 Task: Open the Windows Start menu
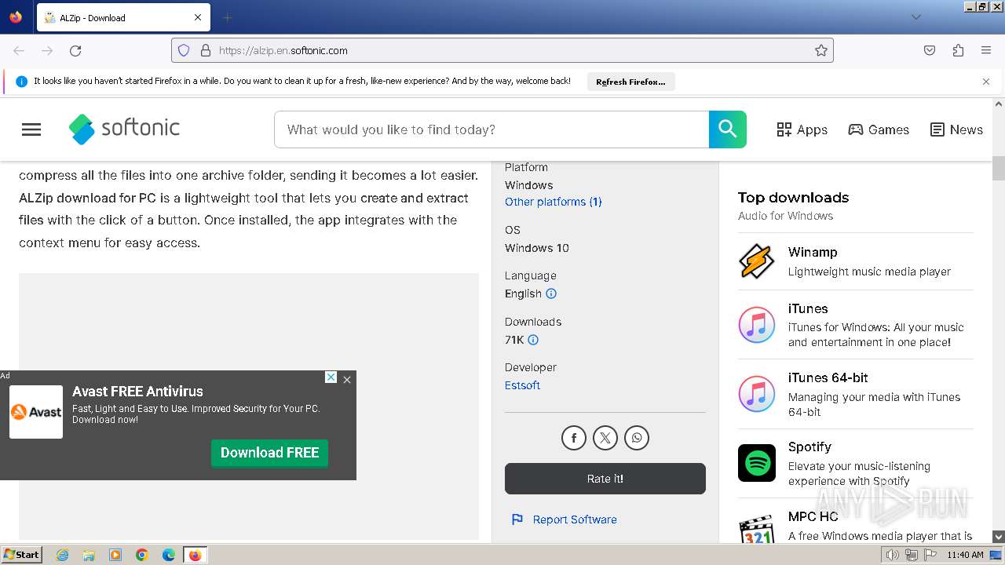(x=22, y=555)
